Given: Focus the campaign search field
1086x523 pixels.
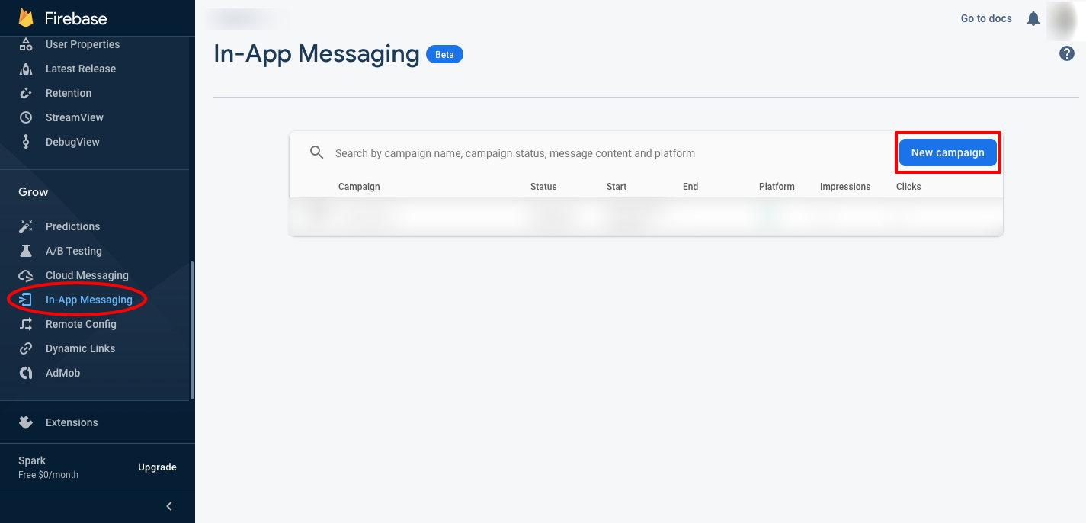Looking at the screenshot, I should [515, 153].
